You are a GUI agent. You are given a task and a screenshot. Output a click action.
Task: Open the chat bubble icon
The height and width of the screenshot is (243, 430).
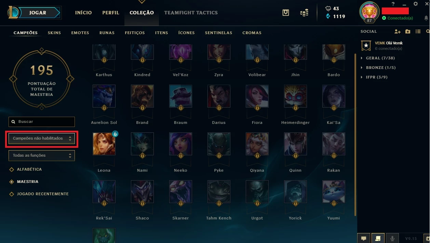(364, 238)
